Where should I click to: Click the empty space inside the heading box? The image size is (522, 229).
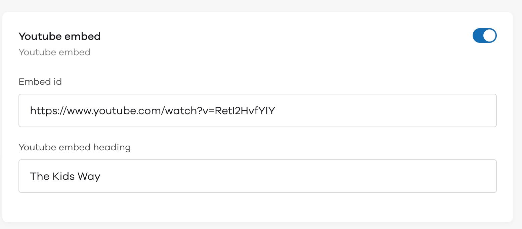(299, 176)
